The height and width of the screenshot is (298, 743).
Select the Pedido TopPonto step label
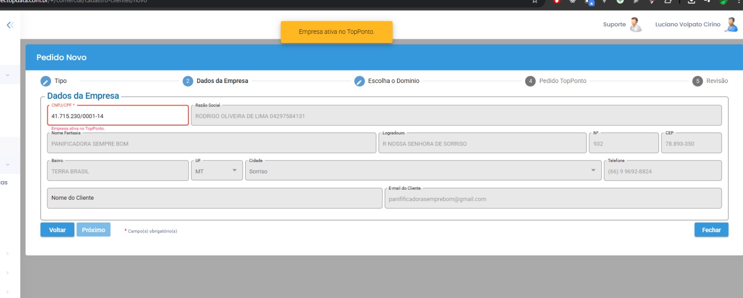[562, 81]
